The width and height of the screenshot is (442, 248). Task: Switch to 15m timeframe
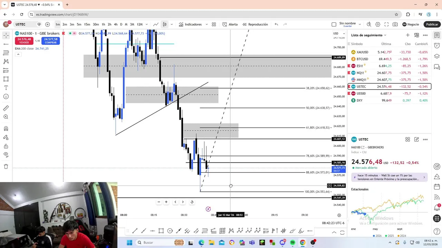click(87, 24)
